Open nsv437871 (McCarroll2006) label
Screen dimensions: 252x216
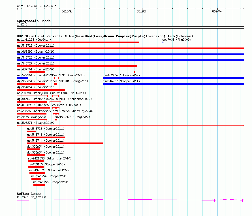[x=50, y=170]
